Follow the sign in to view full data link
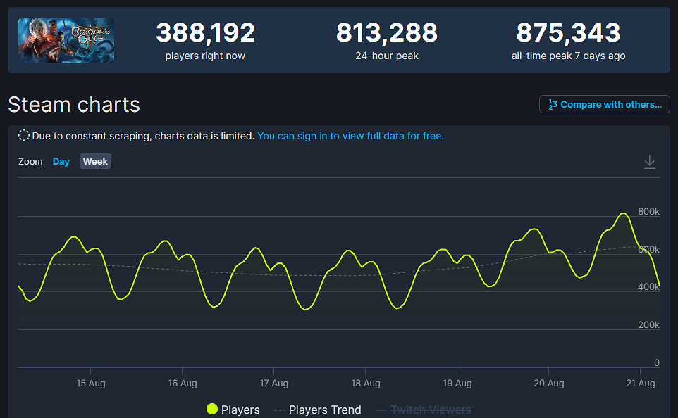 tap(350, 135)
